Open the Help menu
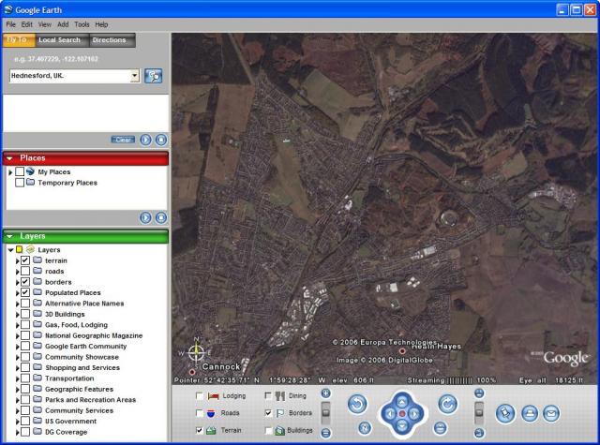 coord(101,24)
